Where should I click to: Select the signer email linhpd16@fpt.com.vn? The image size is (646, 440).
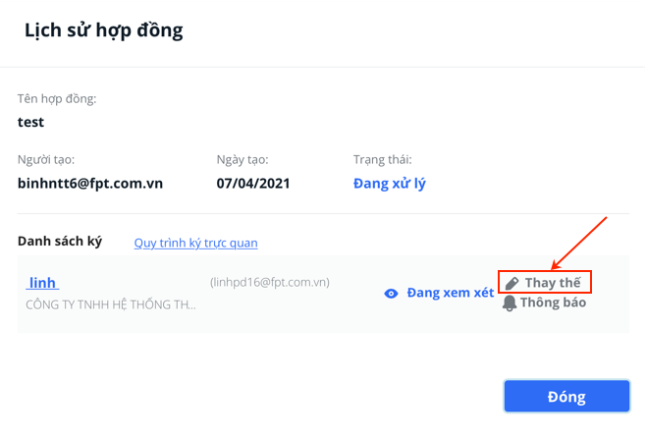click(270, 282)
